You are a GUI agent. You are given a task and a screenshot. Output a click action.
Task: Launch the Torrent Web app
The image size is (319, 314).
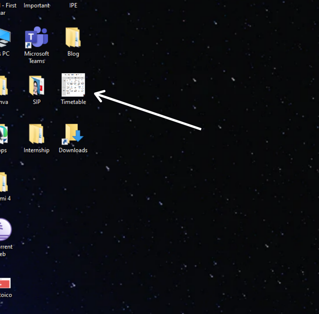(x=5, y=229)
